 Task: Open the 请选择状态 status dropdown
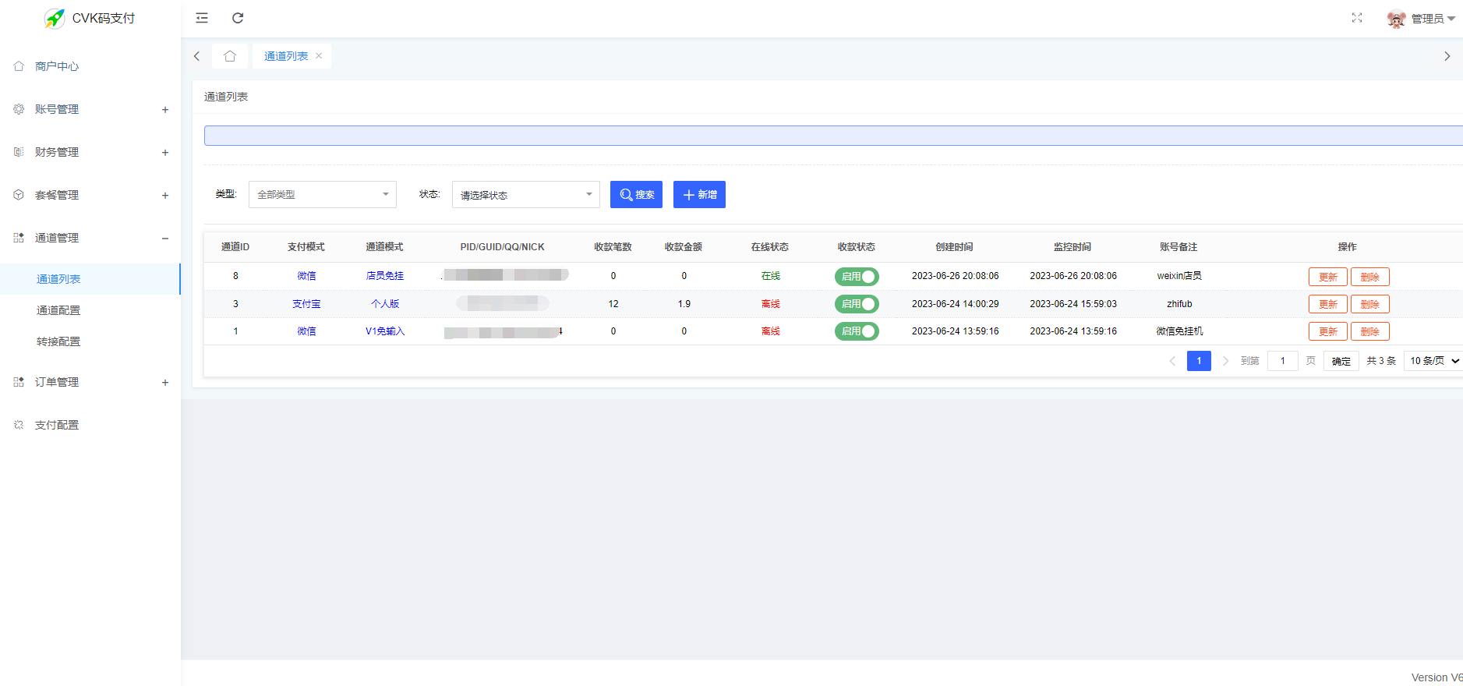(x=525, y=195)
